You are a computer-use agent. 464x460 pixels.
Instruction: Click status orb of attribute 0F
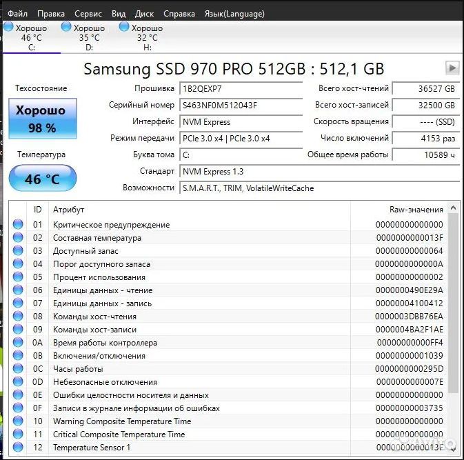click(x=18, y=408)
